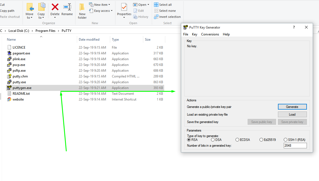
Task: Open the Key menu in PuTTYgen
Action: (x=194, y=34)
